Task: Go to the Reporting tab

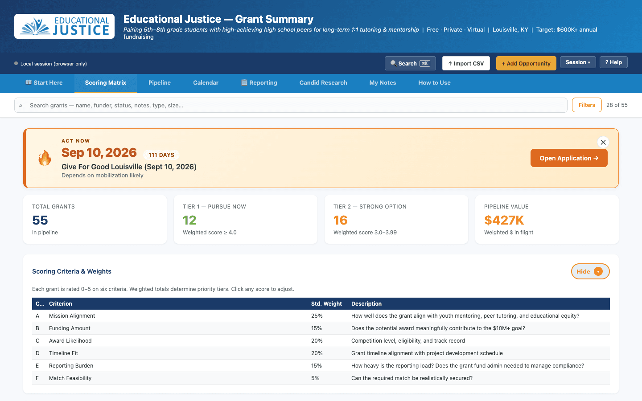Action: point(259,83)
